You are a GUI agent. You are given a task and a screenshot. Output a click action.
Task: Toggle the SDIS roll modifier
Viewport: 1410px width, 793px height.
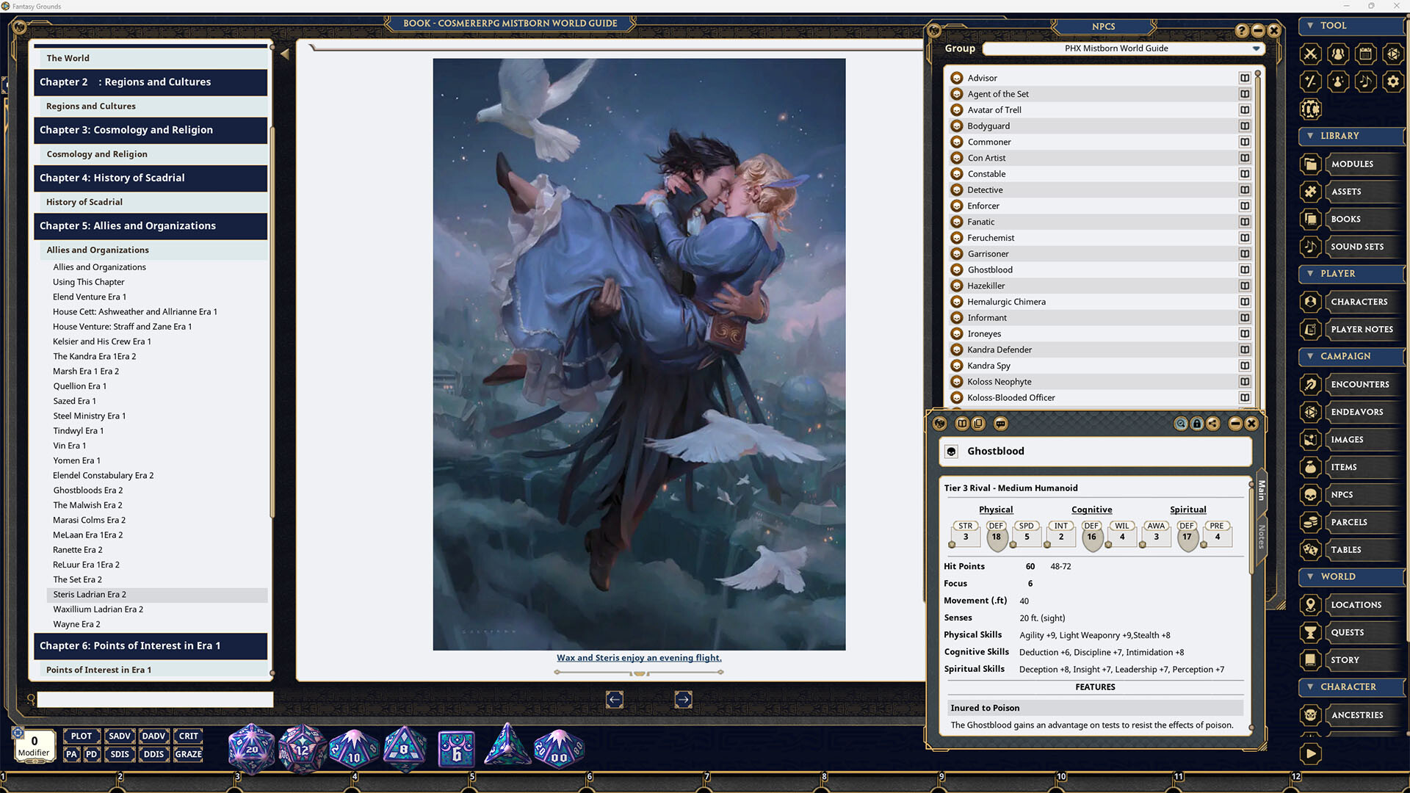[x=119, y=754]
